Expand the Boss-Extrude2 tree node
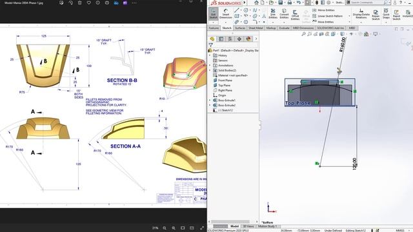 click(210, 105)
